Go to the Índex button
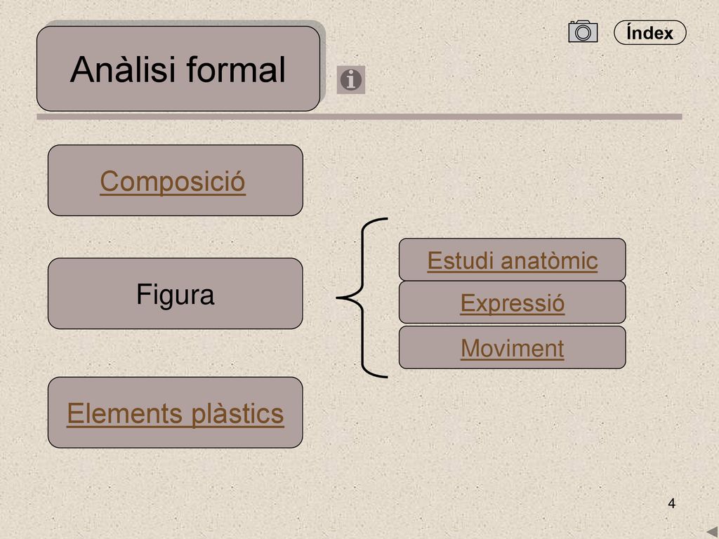The height and width of the screenshot is (539, 719). pyautogui.click(x=649, y=32)
